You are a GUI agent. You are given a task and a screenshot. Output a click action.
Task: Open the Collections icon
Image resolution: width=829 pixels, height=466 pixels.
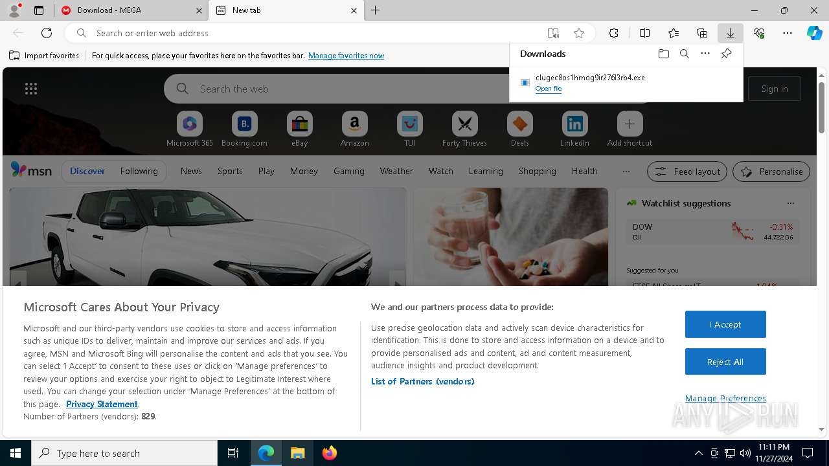coord(702,33)
